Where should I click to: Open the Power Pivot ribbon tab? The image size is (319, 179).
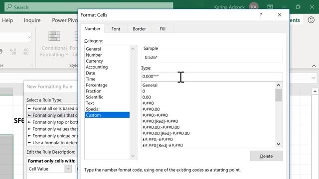(65, 20)
